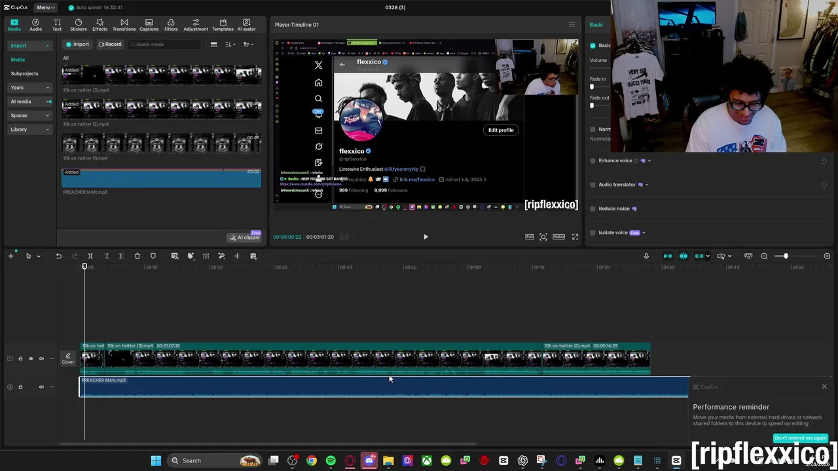
Task: Split clip at playhead
Action: click(90, 256)
